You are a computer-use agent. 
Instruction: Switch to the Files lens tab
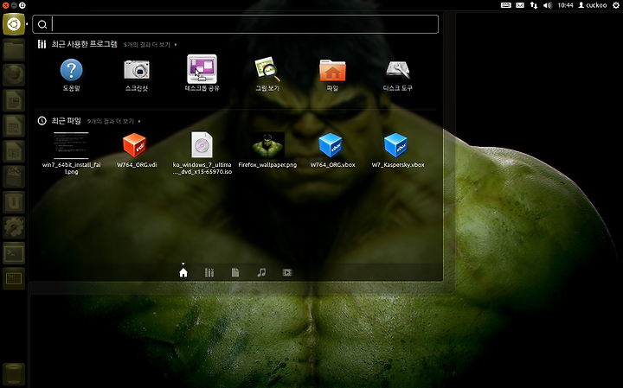point(235,272)
